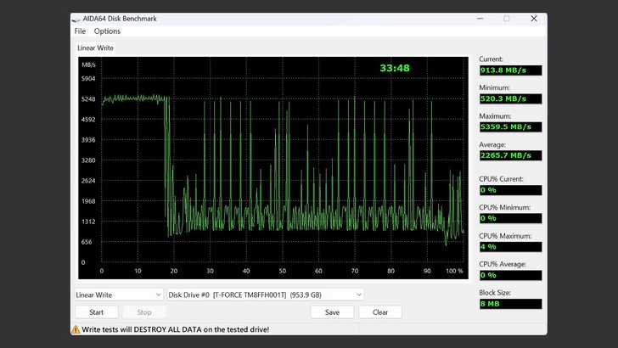Click the Maximum value 5359.5 MB/s field

click(509, 126)
